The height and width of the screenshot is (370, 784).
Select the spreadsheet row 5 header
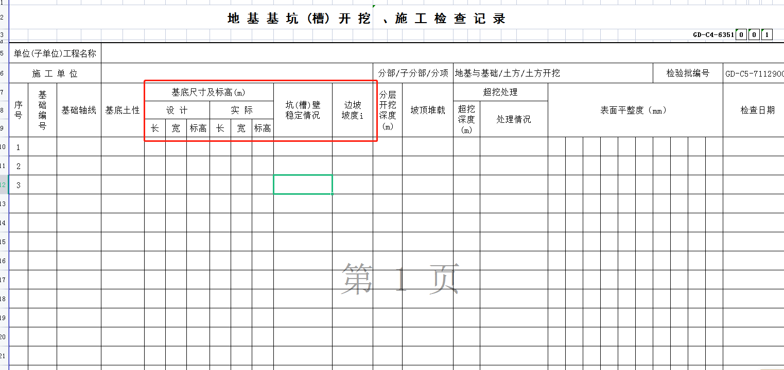click(x=4, y=53)
